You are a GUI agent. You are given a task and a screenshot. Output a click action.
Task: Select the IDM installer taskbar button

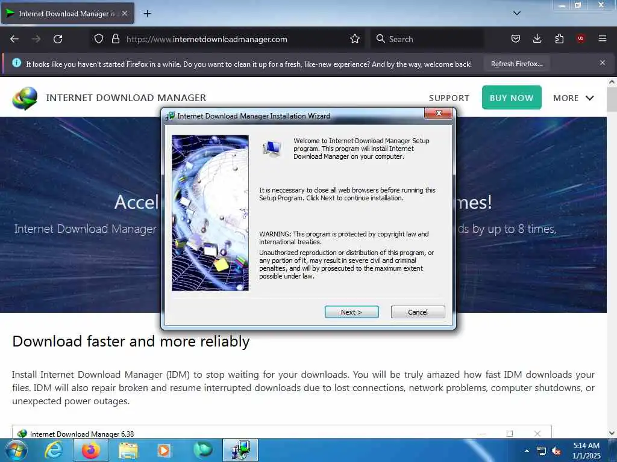(x=240, y=450)
